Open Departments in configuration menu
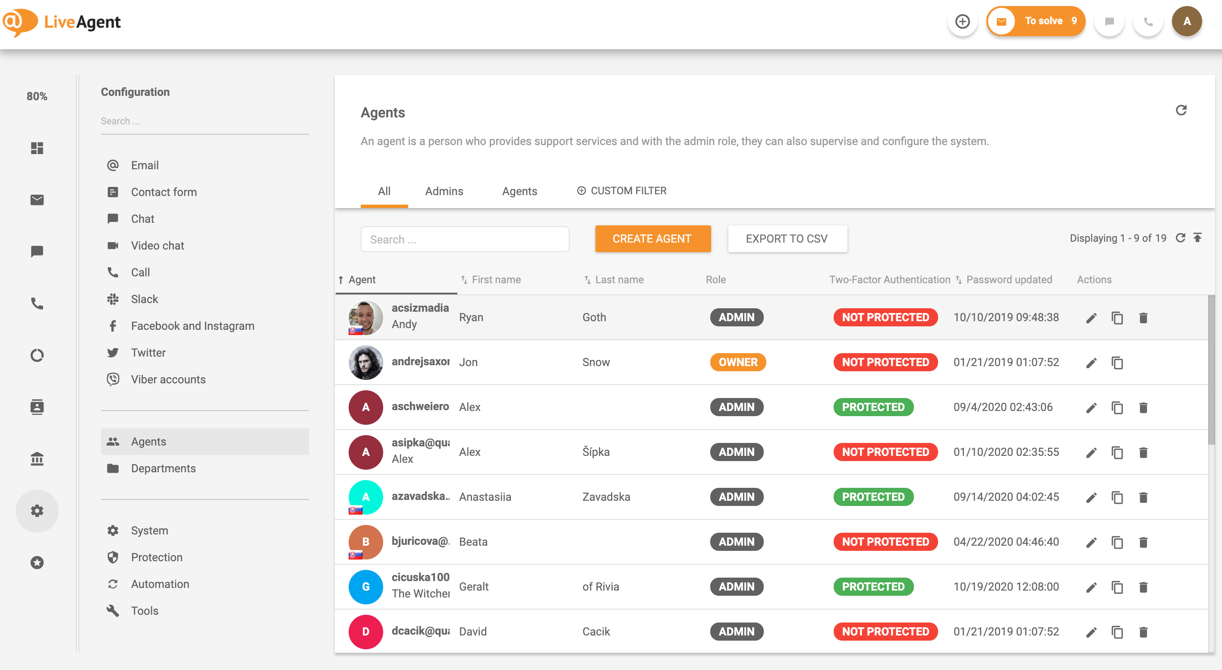Image resolution: width=1222 pixels, height=670 pixels. (205, 468)
